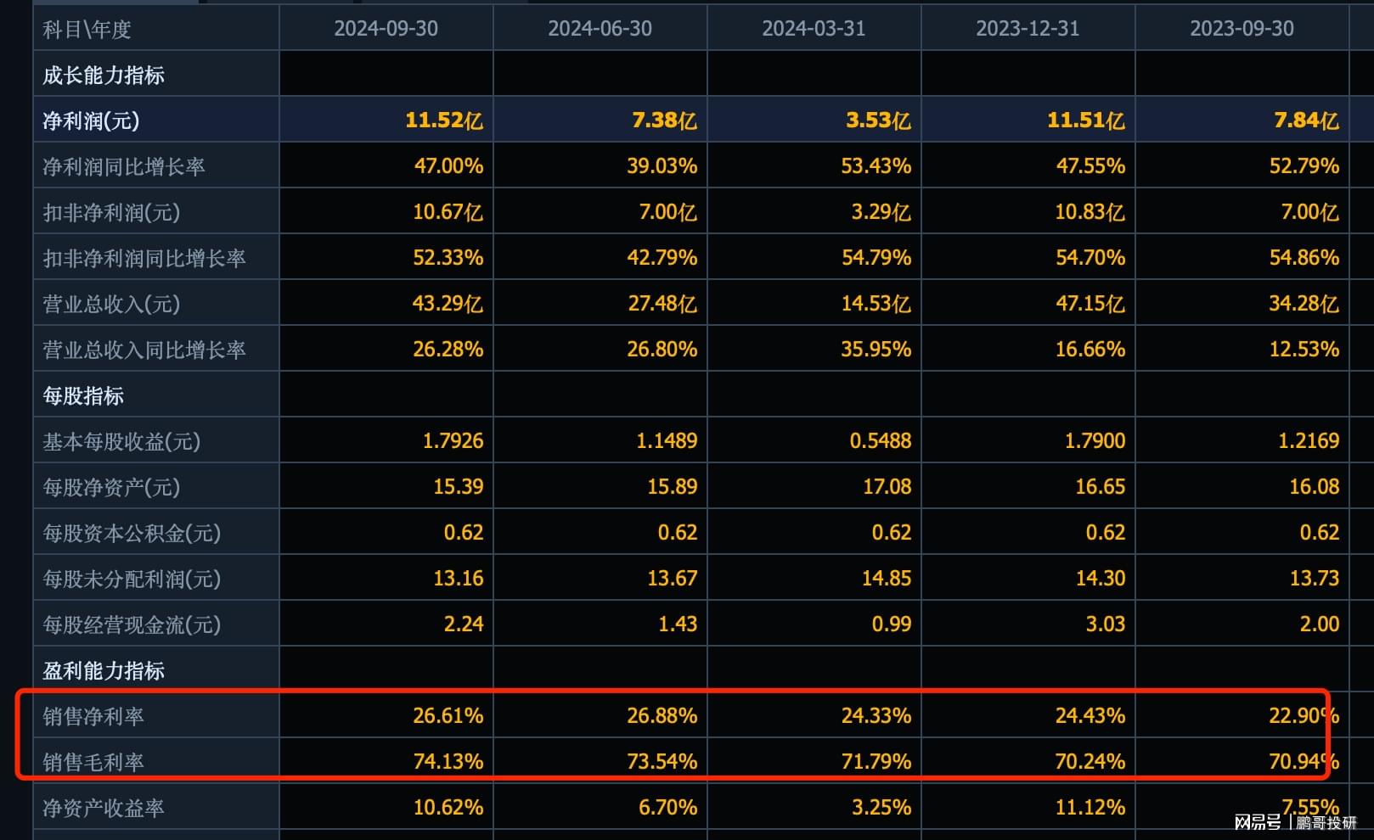Select the 销售净利率 row label
This screenshot has height=840, width=1374.
(93, 717)
